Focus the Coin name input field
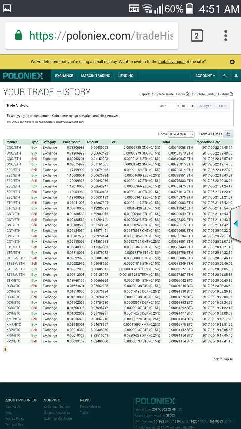241x429 pixels. click(168, 106)
